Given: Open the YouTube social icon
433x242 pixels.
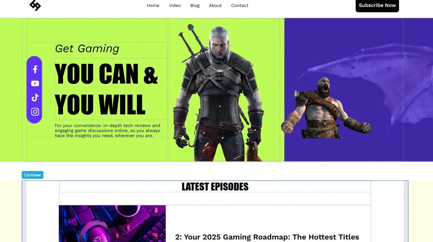Looking at the screenshot, I should [x=35, y=83].
